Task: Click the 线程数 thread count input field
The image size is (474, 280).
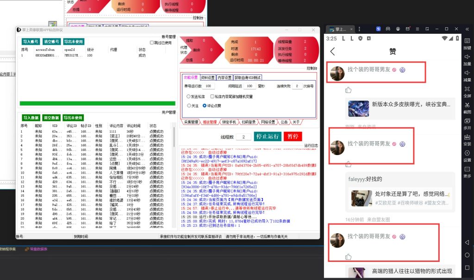Action: pyautogui.click(x=243, y=137)
